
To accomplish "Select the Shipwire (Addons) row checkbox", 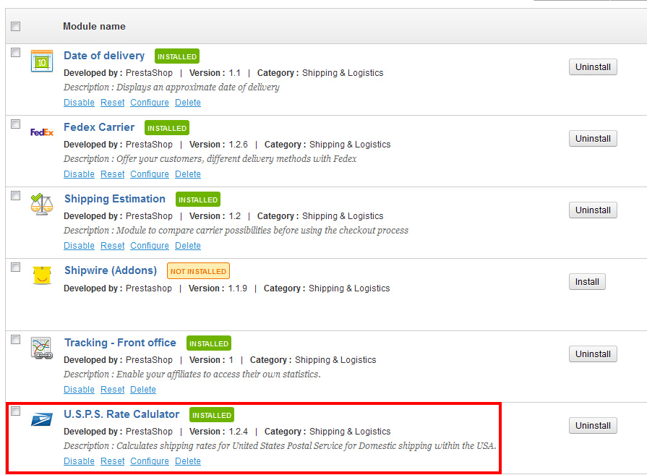I will (16, 268).
